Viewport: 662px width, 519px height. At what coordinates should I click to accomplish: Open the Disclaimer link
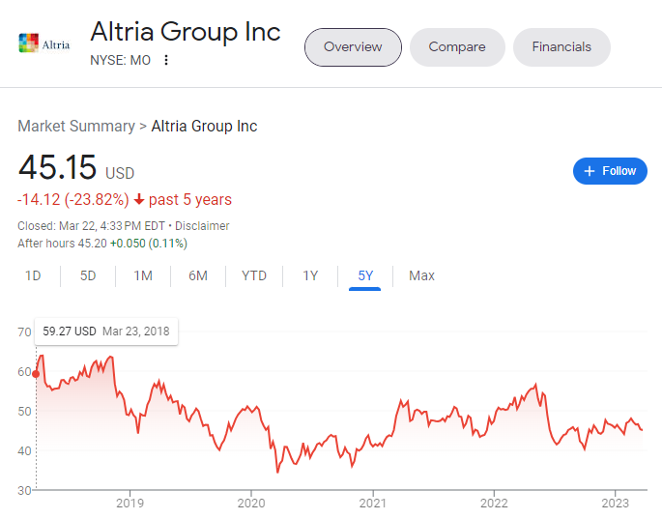(x=202, y=226)
